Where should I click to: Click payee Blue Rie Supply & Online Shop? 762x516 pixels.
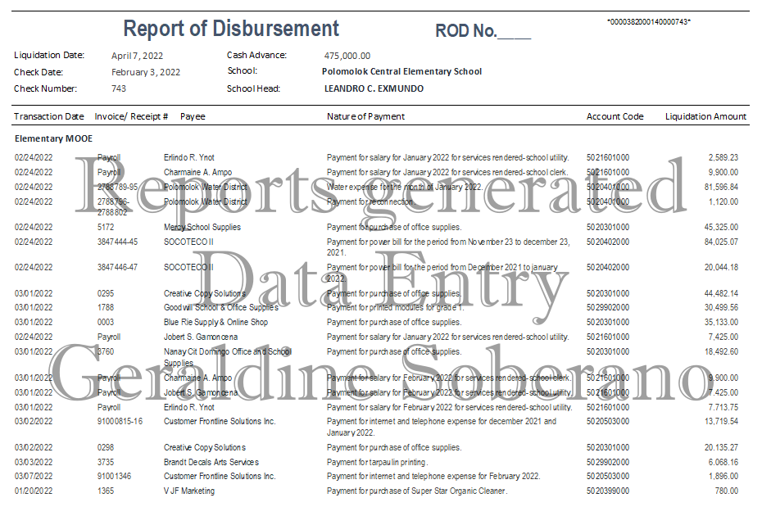215,322
